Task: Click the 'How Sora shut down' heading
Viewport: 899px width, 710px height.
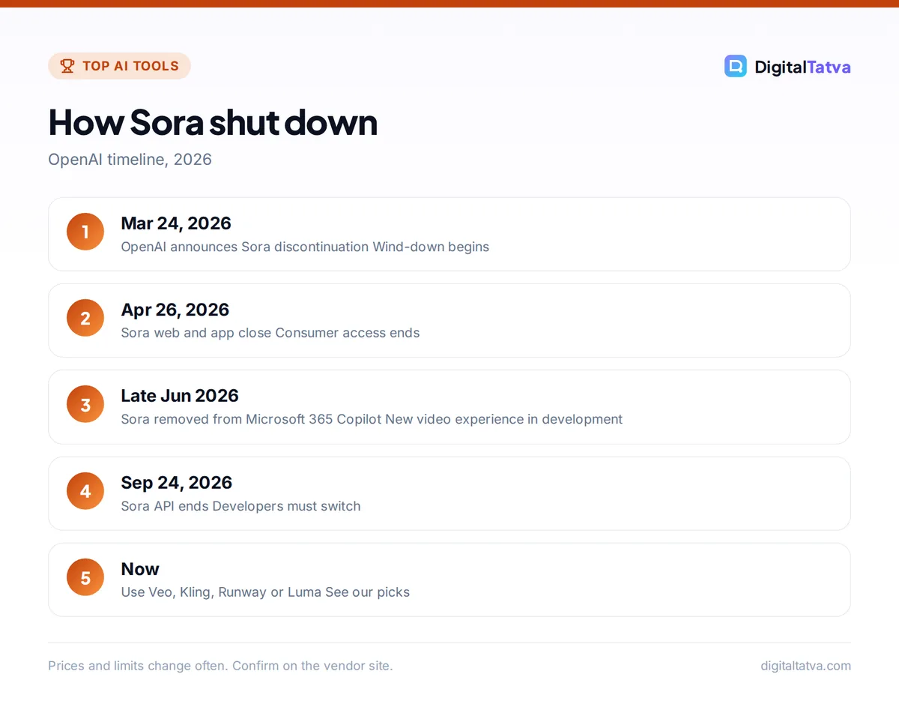Action: tap(213, 122)
